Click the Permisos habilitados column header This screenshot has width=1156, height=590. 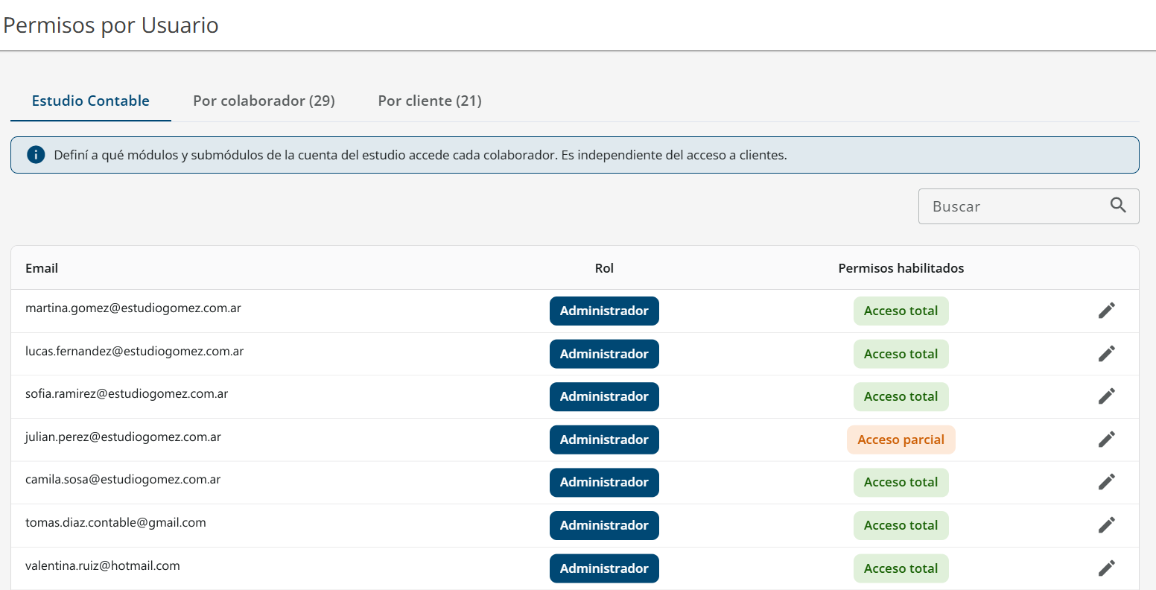tap(901, 268)
